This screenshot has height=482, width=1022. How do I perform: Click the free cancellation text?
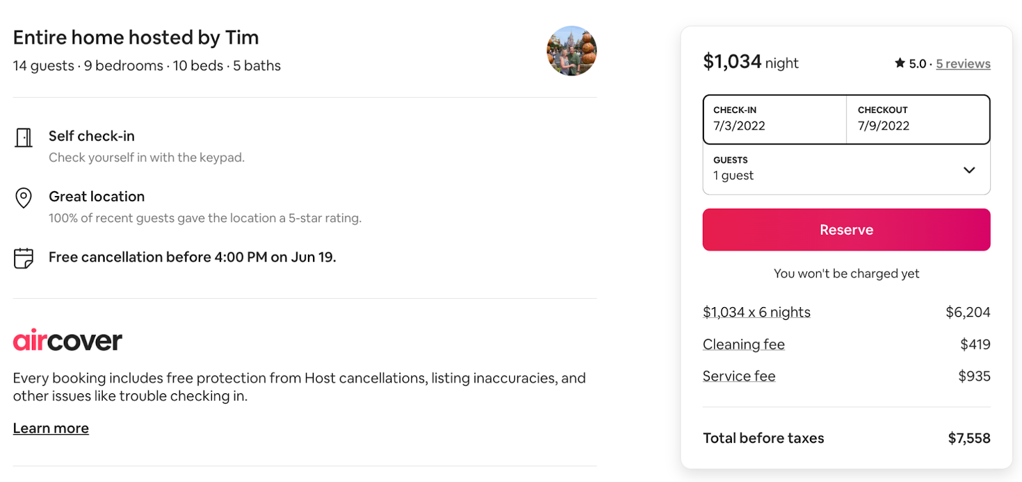point(192,257)
